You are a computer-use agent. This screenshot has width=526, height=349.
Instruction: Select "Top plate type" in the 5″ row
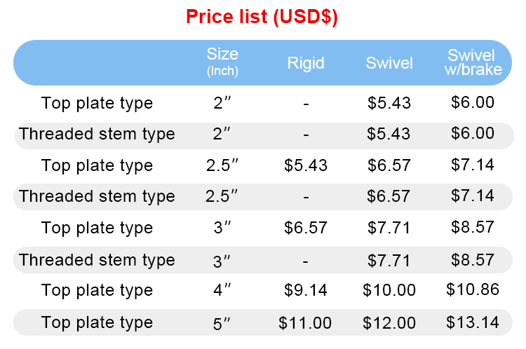97,322
